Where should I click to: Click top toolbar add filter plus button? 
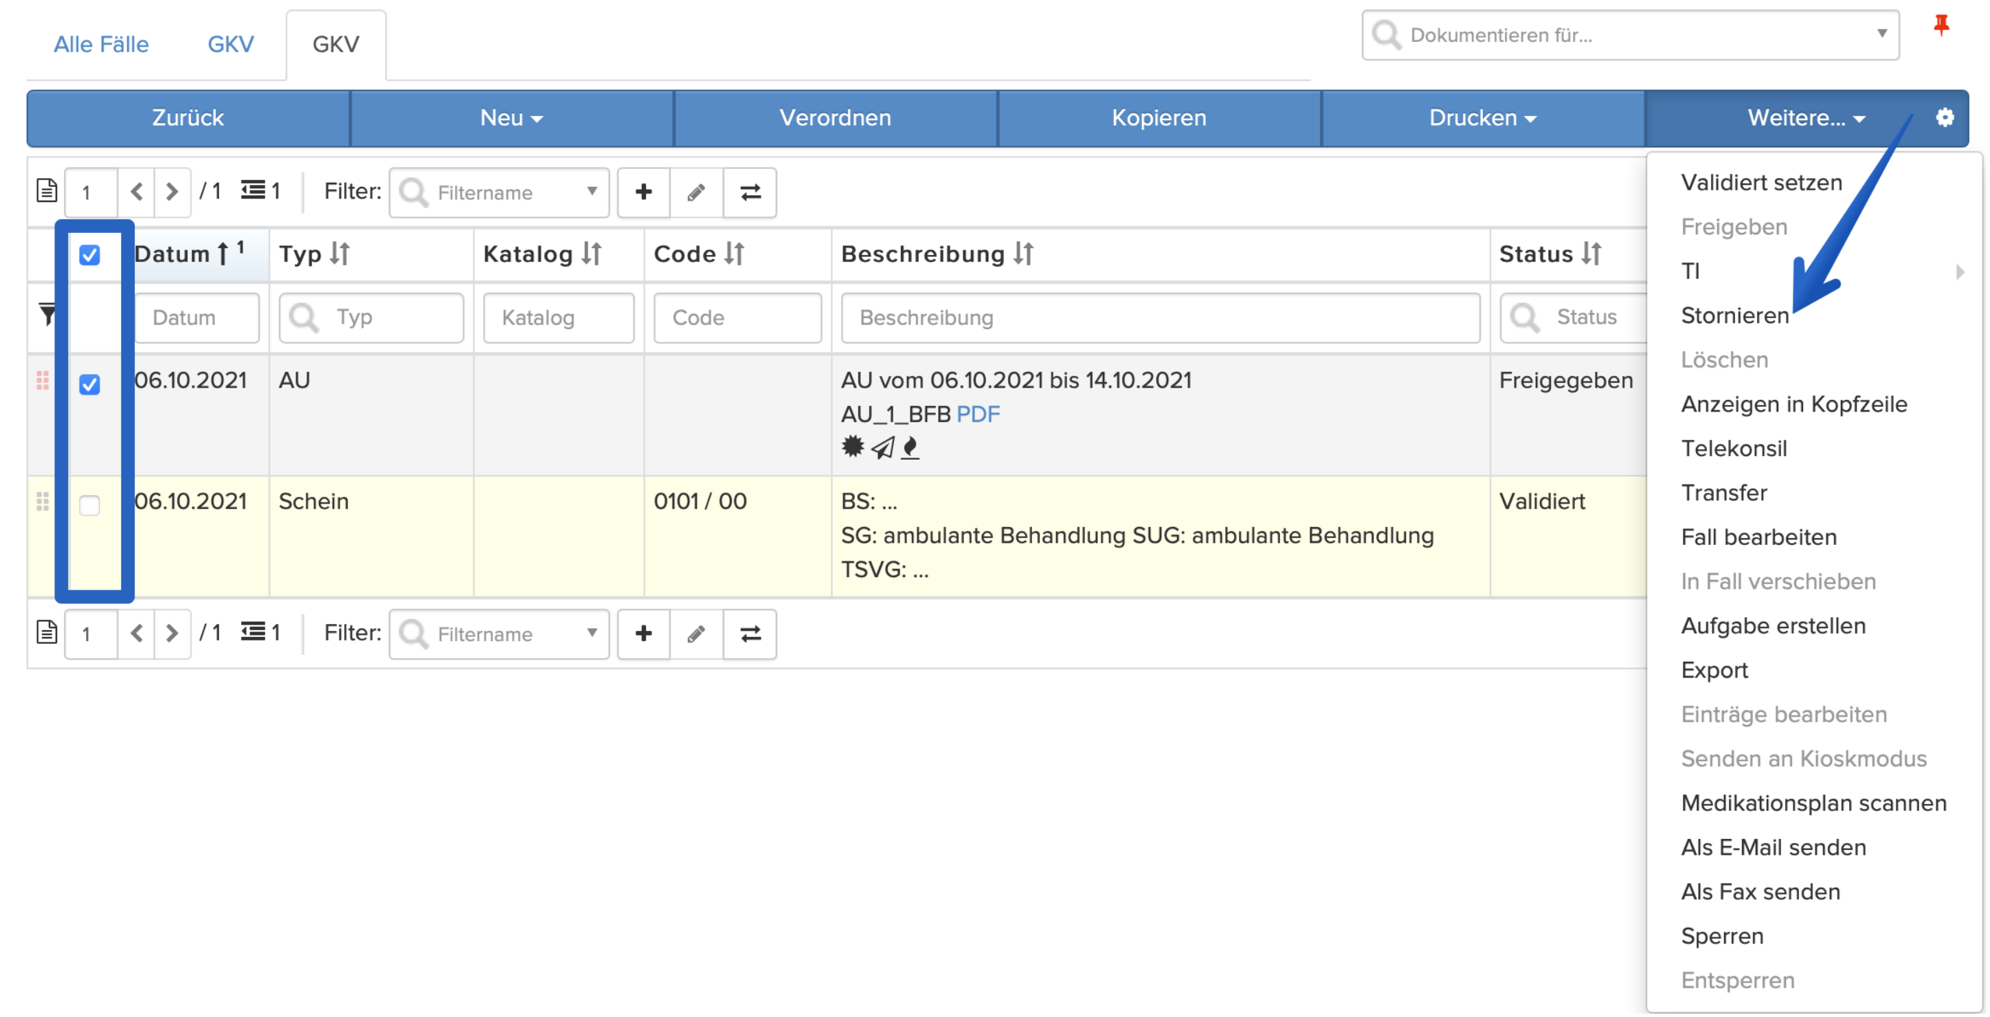coord(643,192)
